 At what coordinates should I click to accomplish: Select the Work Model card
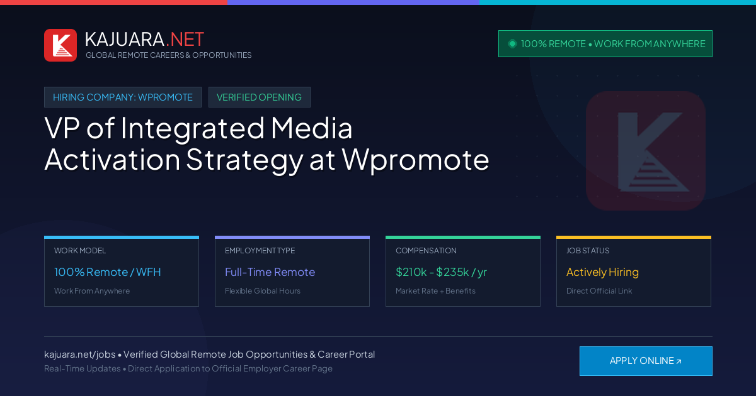click(122, 272)
